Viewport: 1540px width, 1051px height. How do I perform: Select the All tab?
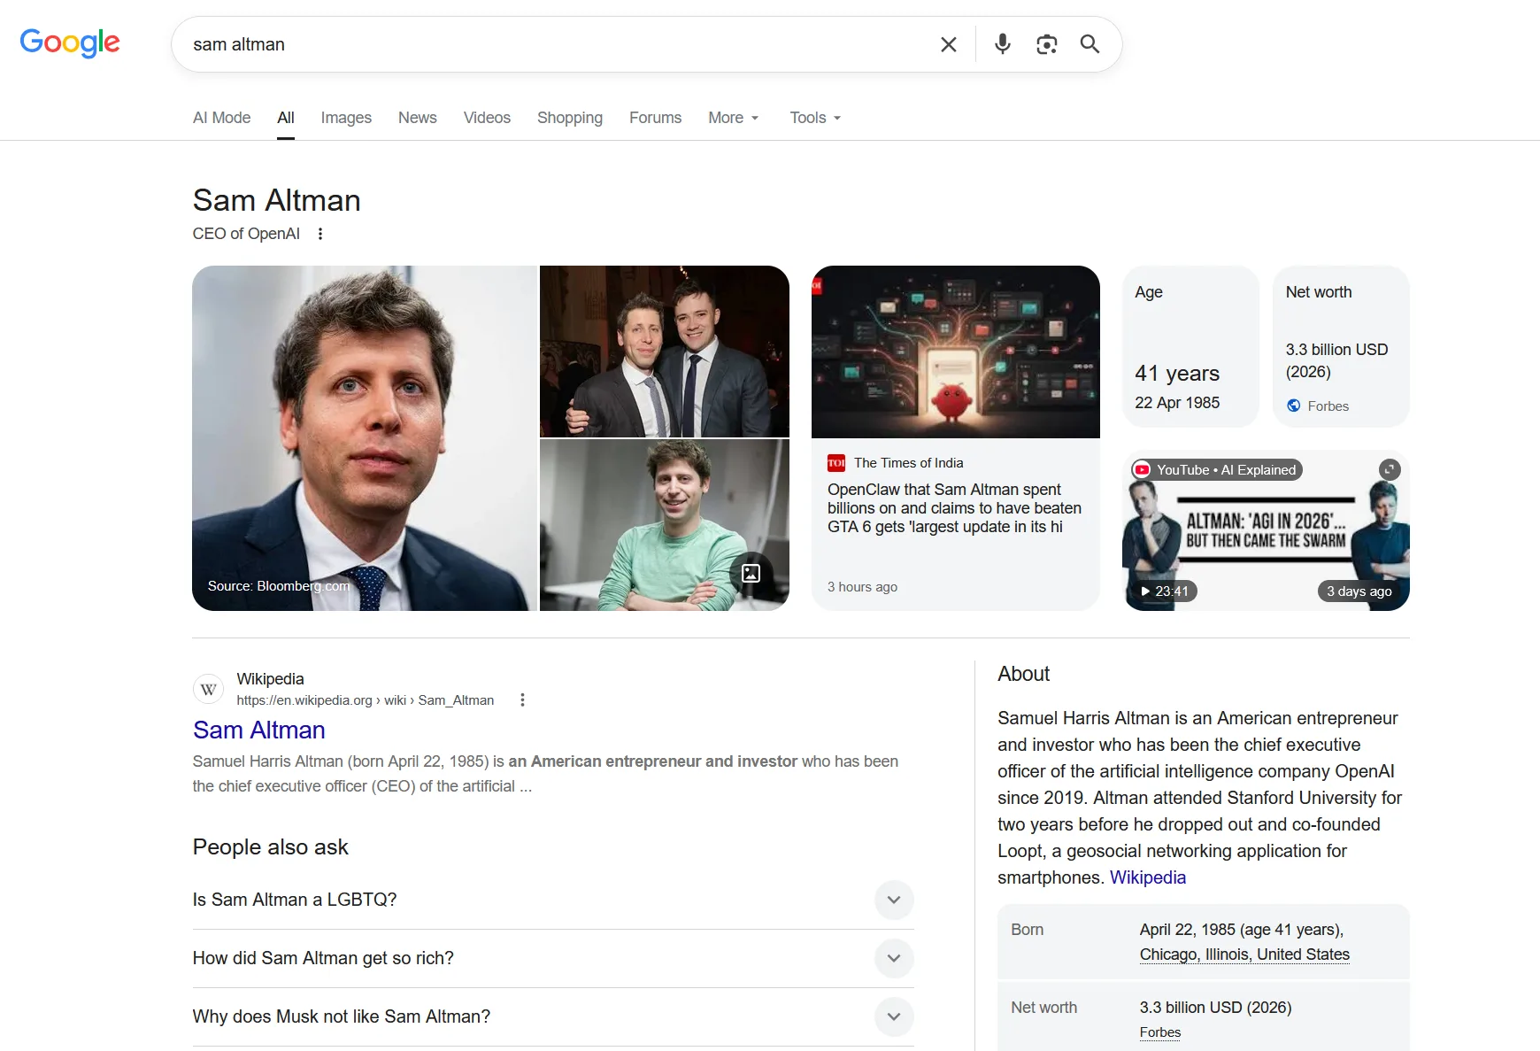(x=285, y=118)
